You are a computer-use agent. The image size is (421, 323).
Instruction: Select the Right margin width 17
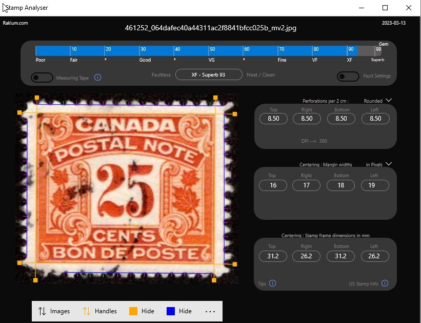coord(306,185)
